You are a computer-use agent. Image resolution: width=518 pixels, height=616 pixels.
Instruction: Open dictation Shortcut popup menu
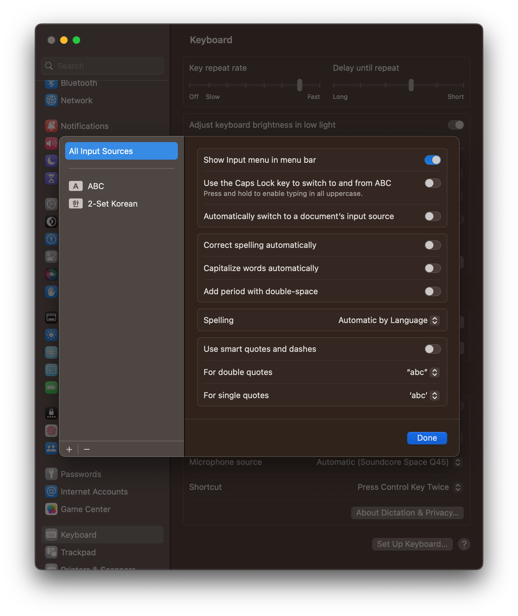tap(410, 487)
